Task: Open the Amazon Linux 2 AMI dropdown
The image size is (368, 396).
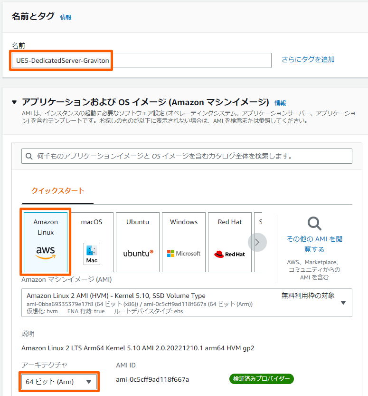Action: (187, 303)
